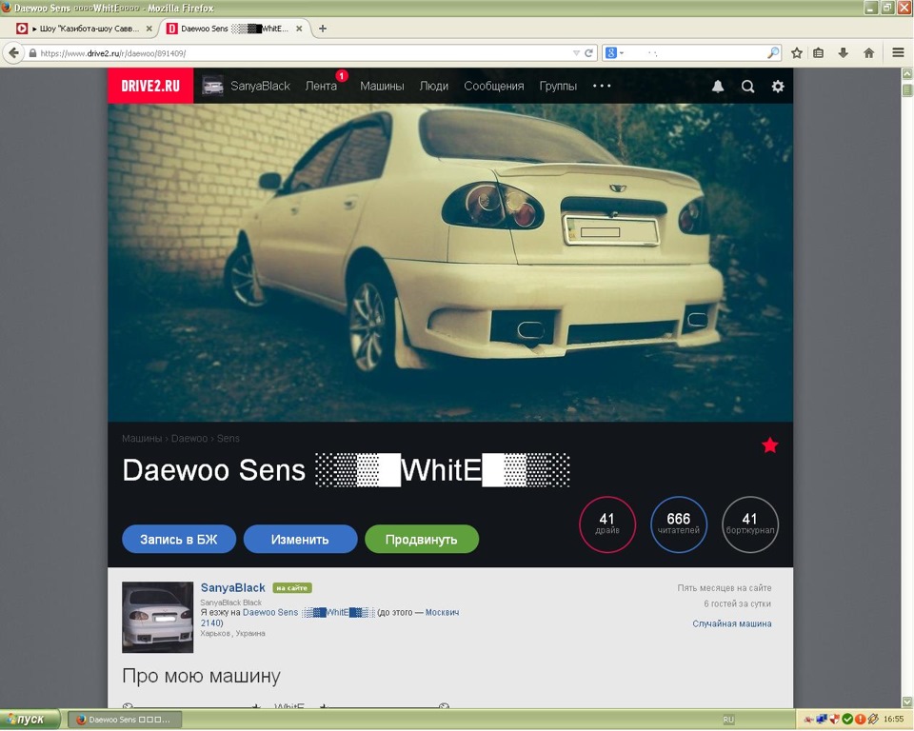Screen dimensions: 914x731
Task: Click the 41 драйв counter circle
Action: [606, 524]
